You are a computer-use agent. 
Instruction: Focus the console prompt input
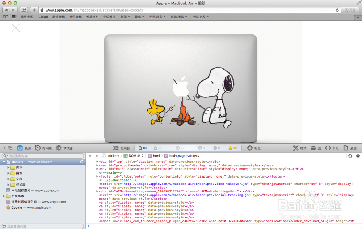click(224, 226)
